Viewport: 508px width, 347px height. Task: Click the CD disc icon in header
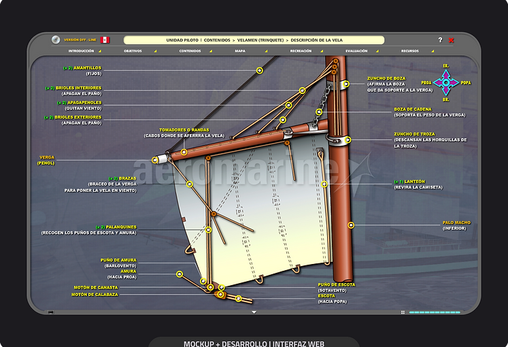tap(56, 40)
